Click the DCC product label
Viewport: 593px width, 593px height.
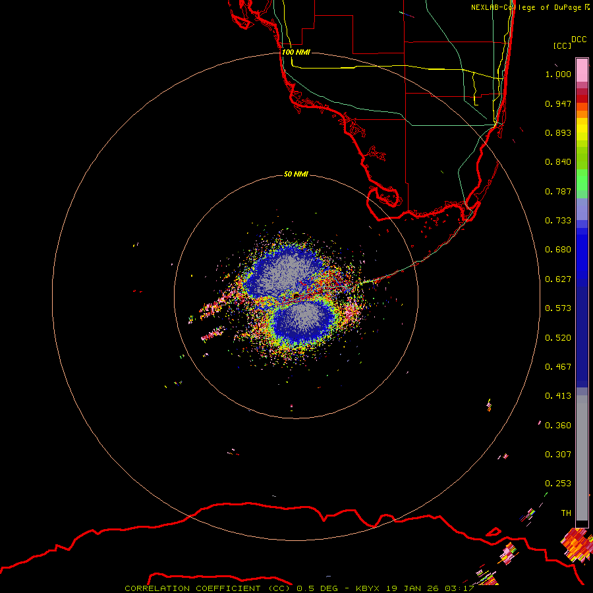tap(579, 40)
